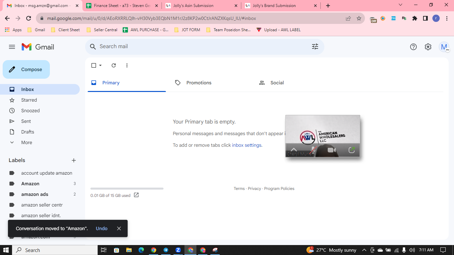Open the Chrome profile avatar

coord(436,19)
